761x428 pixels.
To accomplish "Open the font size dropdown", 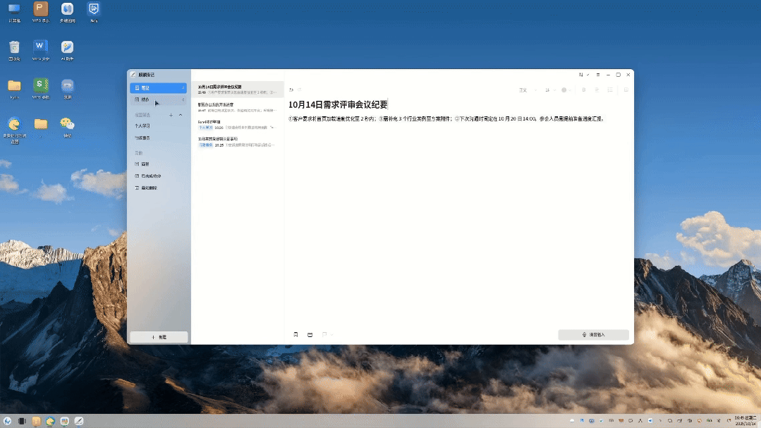I will tap(550, 90).
